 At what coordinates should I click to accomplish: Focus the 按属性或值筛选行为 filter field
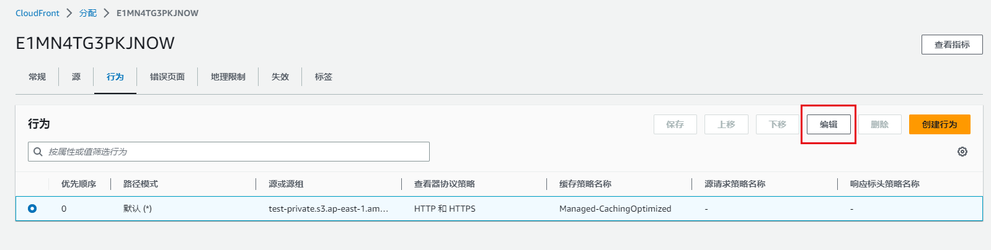pos(236,152)
